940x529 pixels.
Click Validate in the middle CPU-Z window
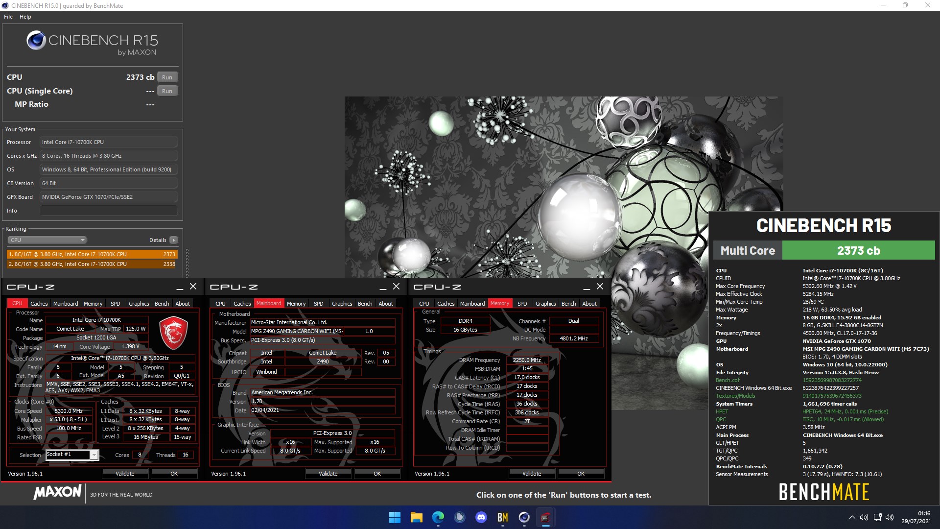(328, 474)
